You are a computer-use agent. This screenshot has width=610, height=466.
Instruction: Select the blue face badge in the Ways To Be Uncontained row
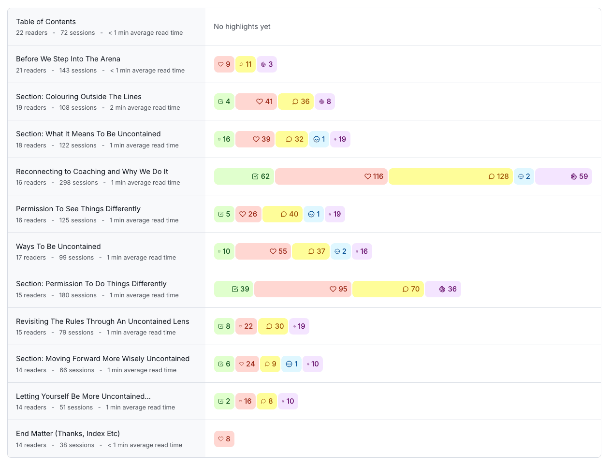click(x=341, y=251)
